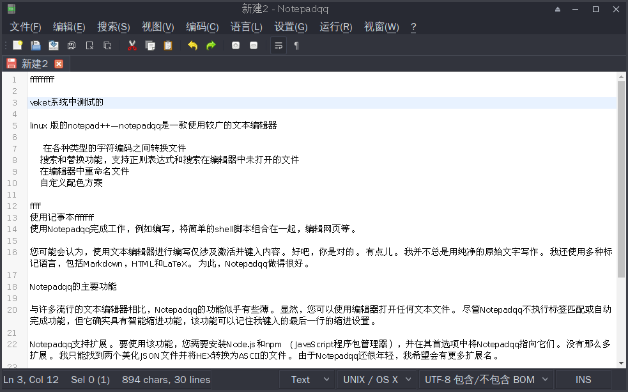Click the unsaved disk icon on 新建2 tab

tap(11, 63)
